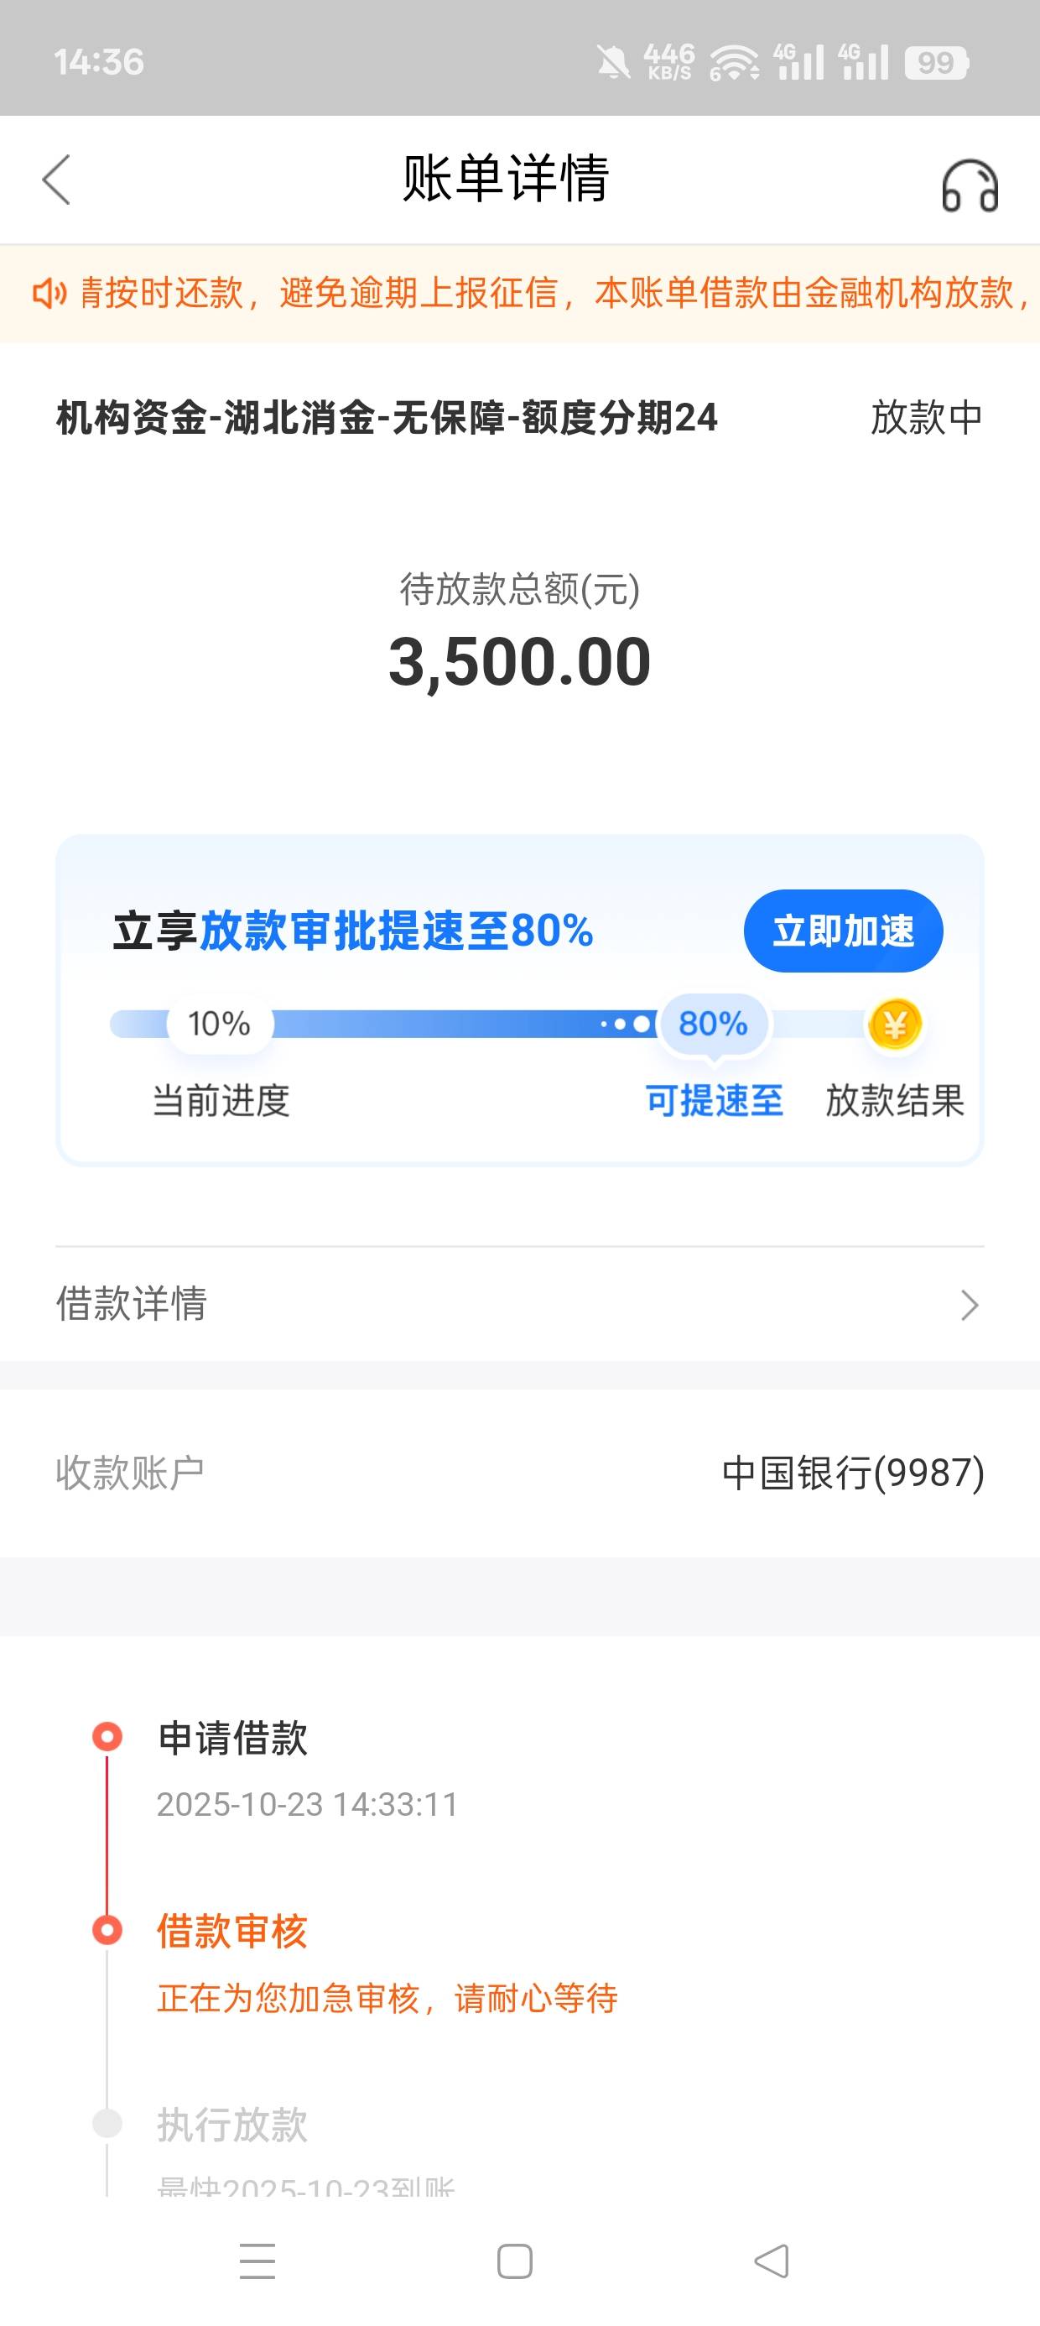
Task: Open customer service headset icon
Action: pos(970,185)
